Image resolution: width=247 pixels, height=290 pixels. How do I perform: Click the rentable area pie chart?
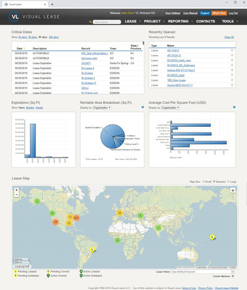tap(113, 136)
